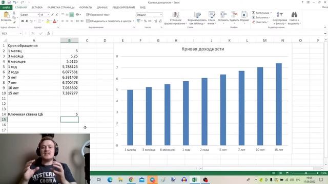Toggle center text alignment

coord(67,21)
